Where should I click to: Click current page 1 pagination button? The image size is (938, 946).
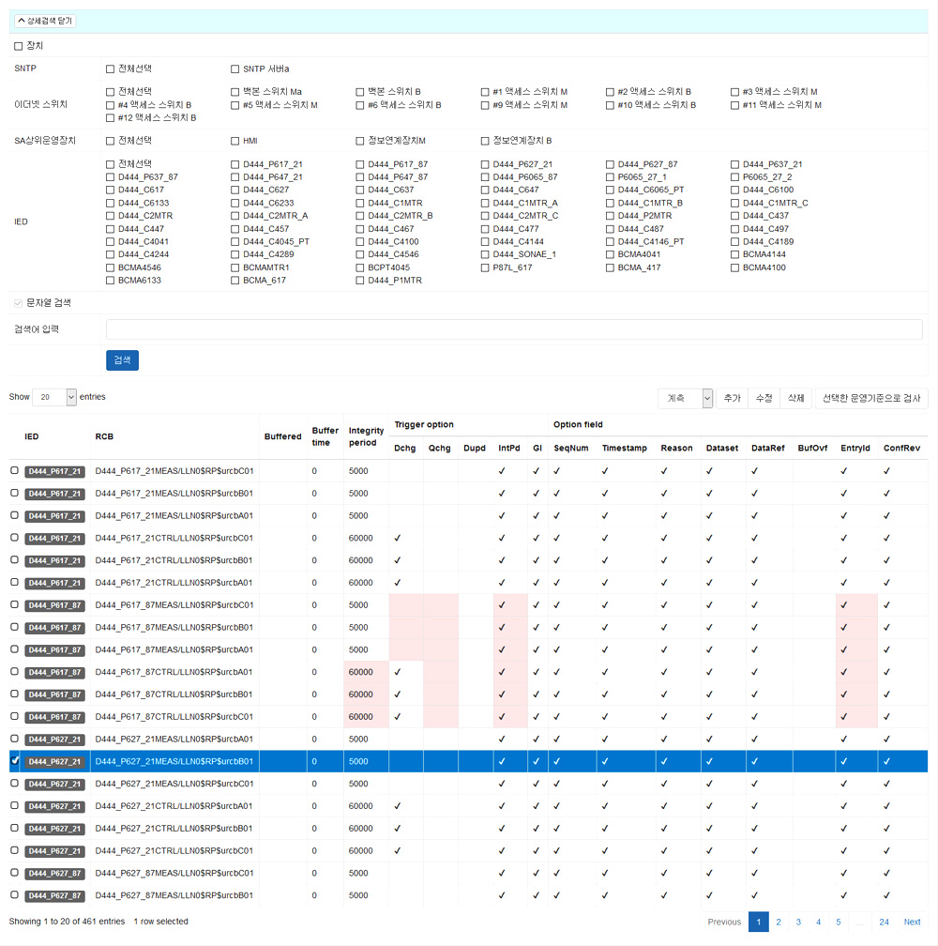[x=758, y=922]
